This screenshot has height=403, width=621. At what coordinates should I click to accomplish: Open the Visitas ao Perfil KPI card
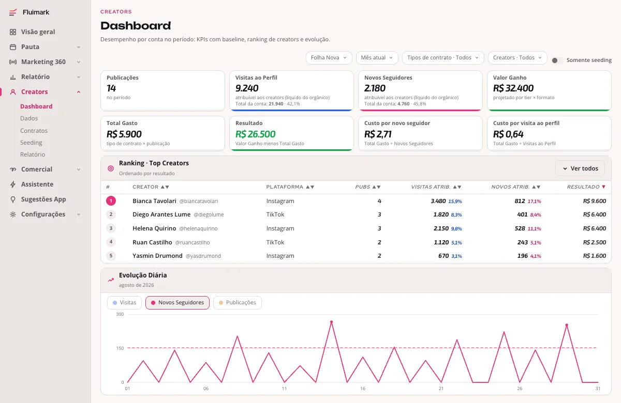(291, 90)
